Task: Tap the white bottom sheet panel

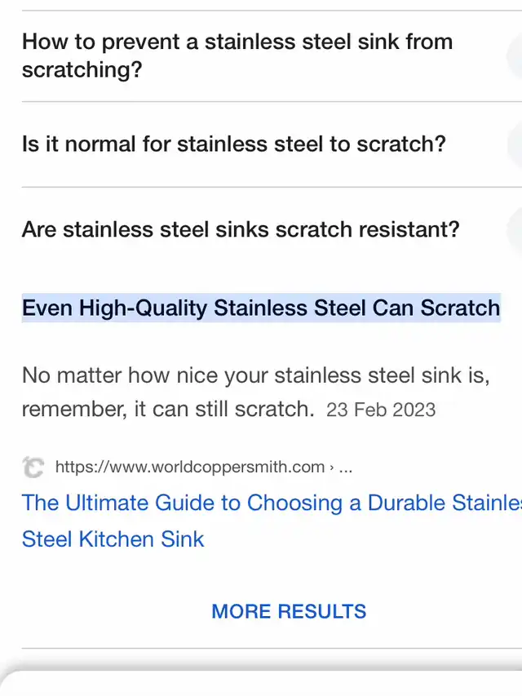Action: point(261,684)
